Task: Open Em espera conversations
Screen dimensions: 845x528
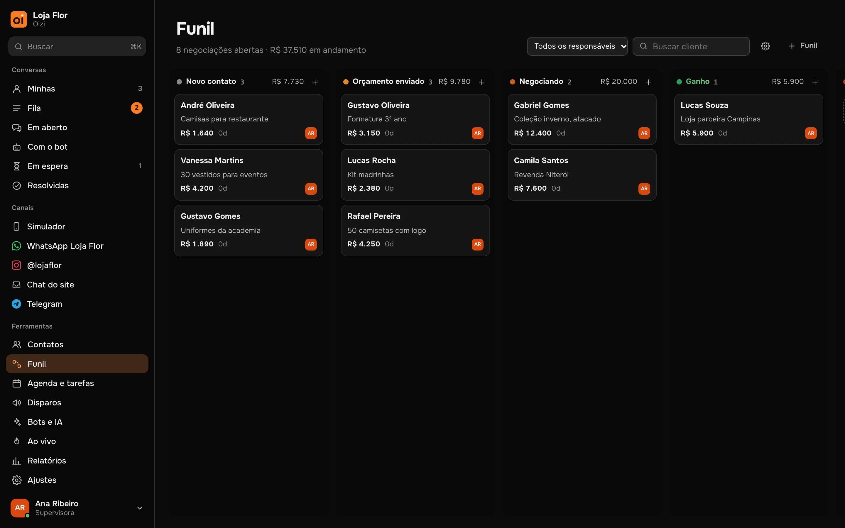Action: 77,166
